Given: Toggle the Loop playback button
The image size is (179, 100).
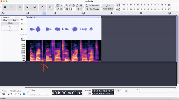Looking at the screenshot, I should pyautogui.click(x=50, y=7).
